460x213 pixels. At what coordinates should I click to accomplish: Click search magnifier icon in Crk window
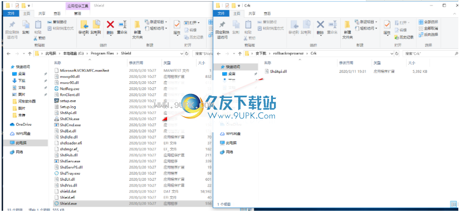(x=456, y=53)
